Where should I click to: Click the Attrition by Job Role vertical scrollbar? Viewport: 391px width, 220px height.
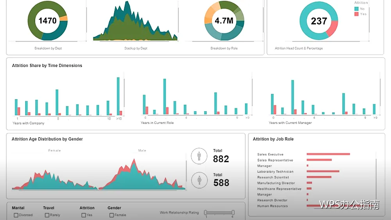376,180
